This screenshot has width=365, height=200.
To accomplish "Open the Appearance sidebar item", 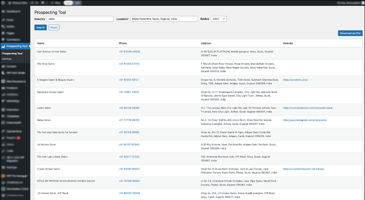I will [13, 131].
